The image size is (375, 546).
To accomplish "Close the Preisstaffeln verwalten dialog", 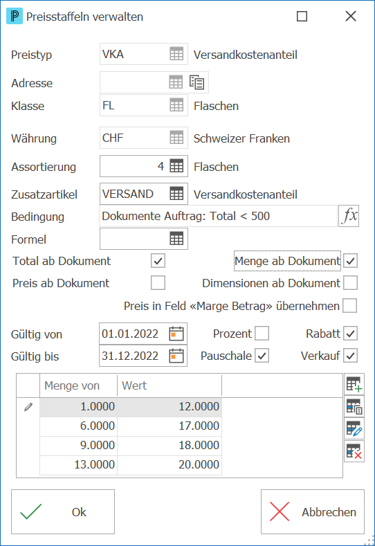I will pyautogui.click(x=351, y=16).
